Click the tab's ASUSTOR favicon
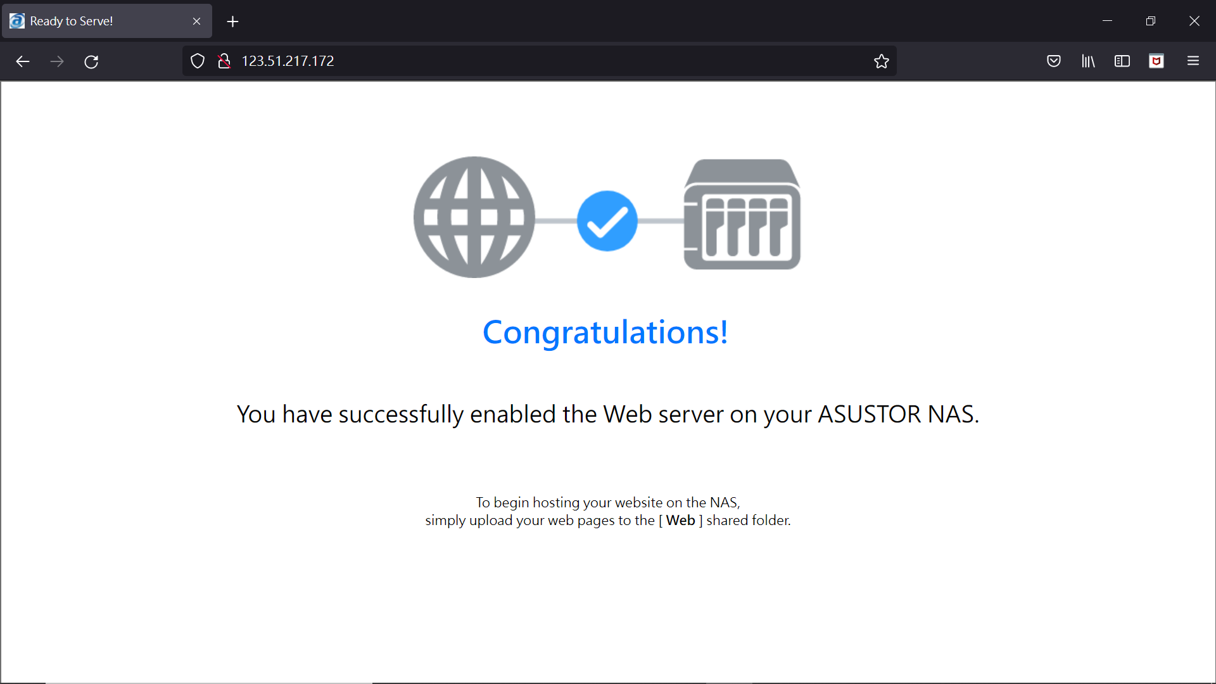 click(x=17, y=21)
